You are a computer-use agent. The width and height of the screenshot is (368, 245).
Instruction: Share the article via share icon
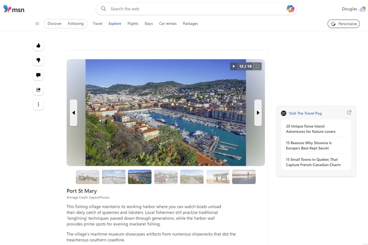(38, 90)
